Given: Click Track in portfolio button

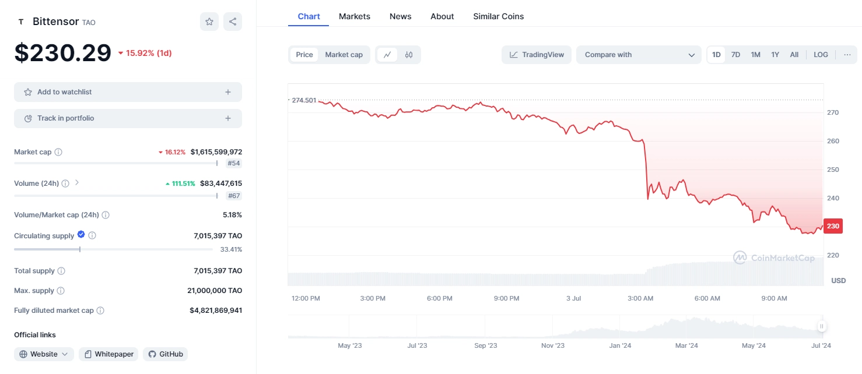Looking at the screenshot, I should pyautogui.click(x=128, y=118).
